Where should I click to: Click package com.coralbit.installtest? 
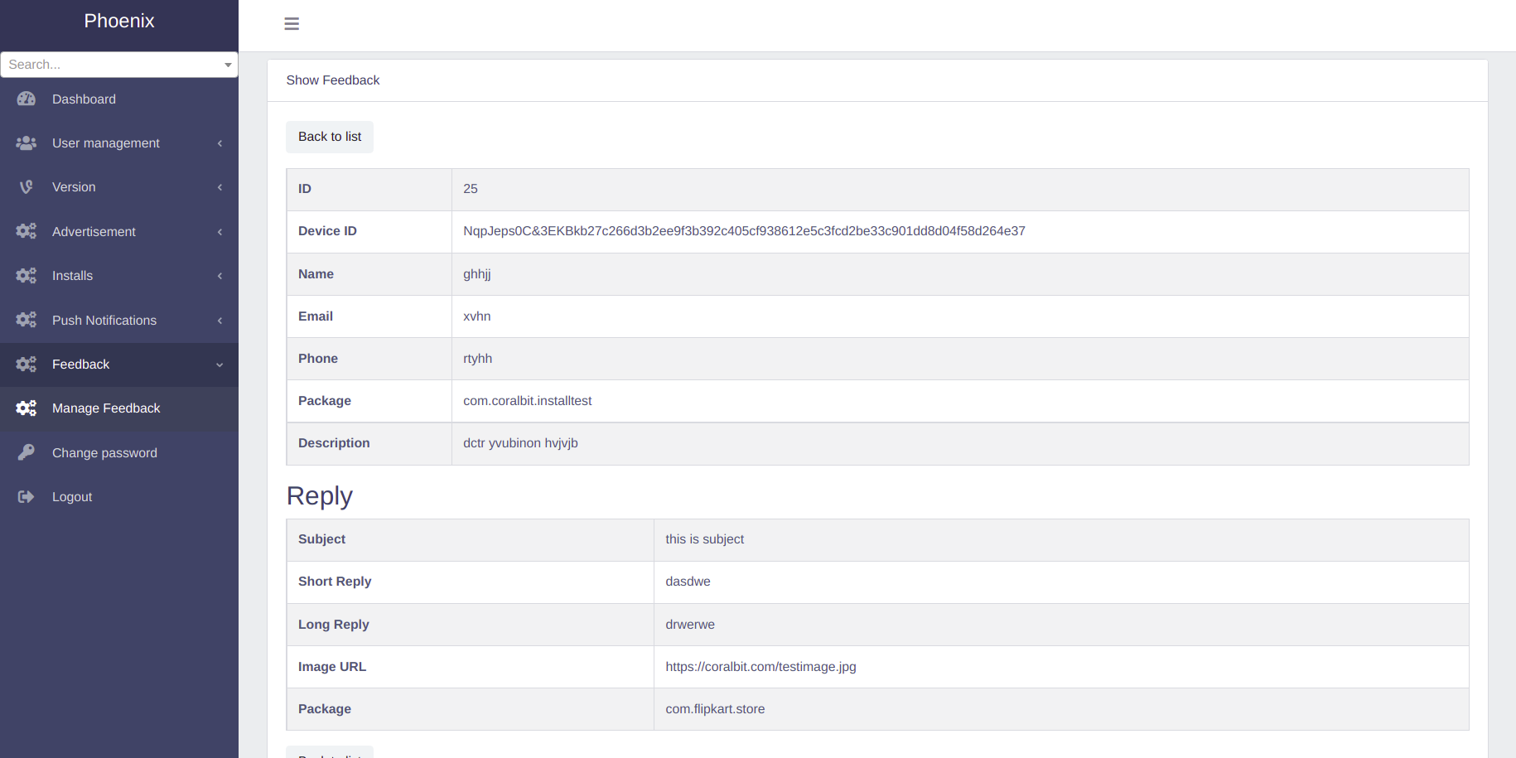click(528, 401)
